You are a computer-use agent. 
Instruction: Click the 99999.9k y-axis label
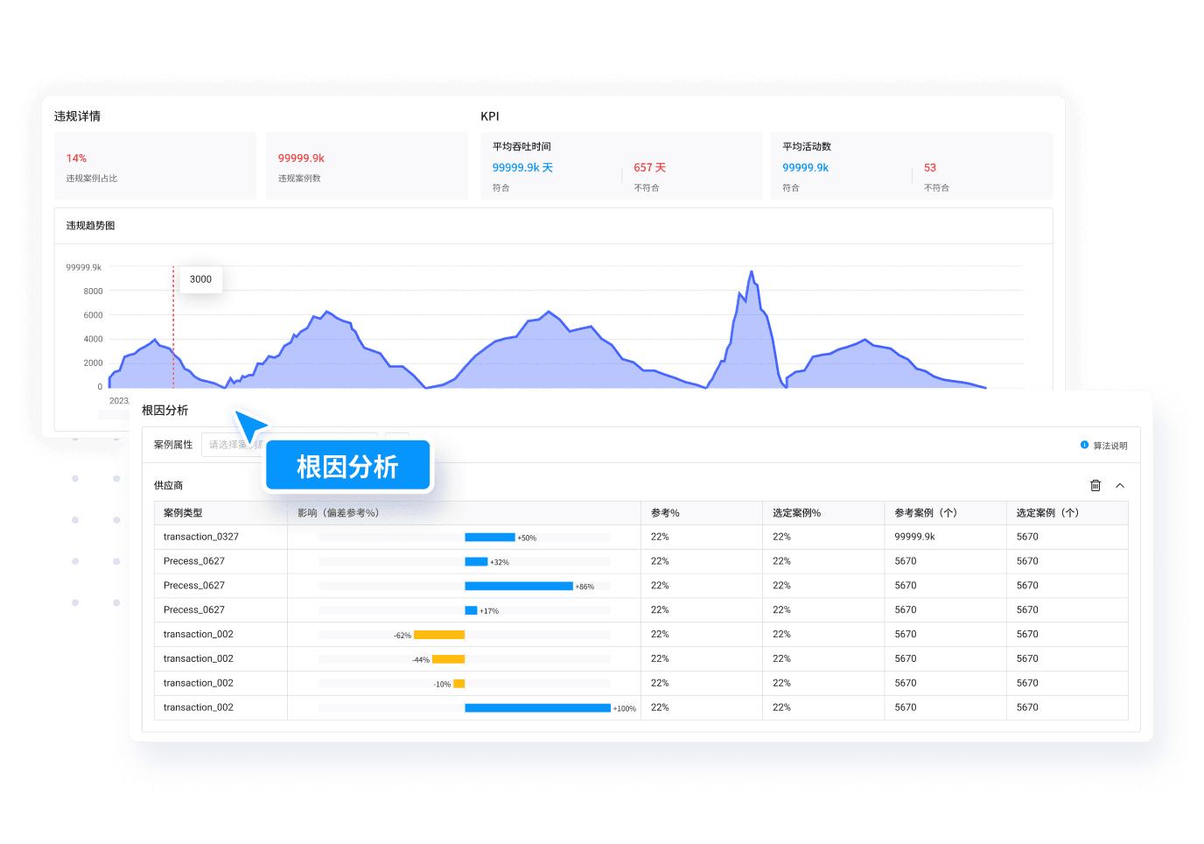coord(84,267)
